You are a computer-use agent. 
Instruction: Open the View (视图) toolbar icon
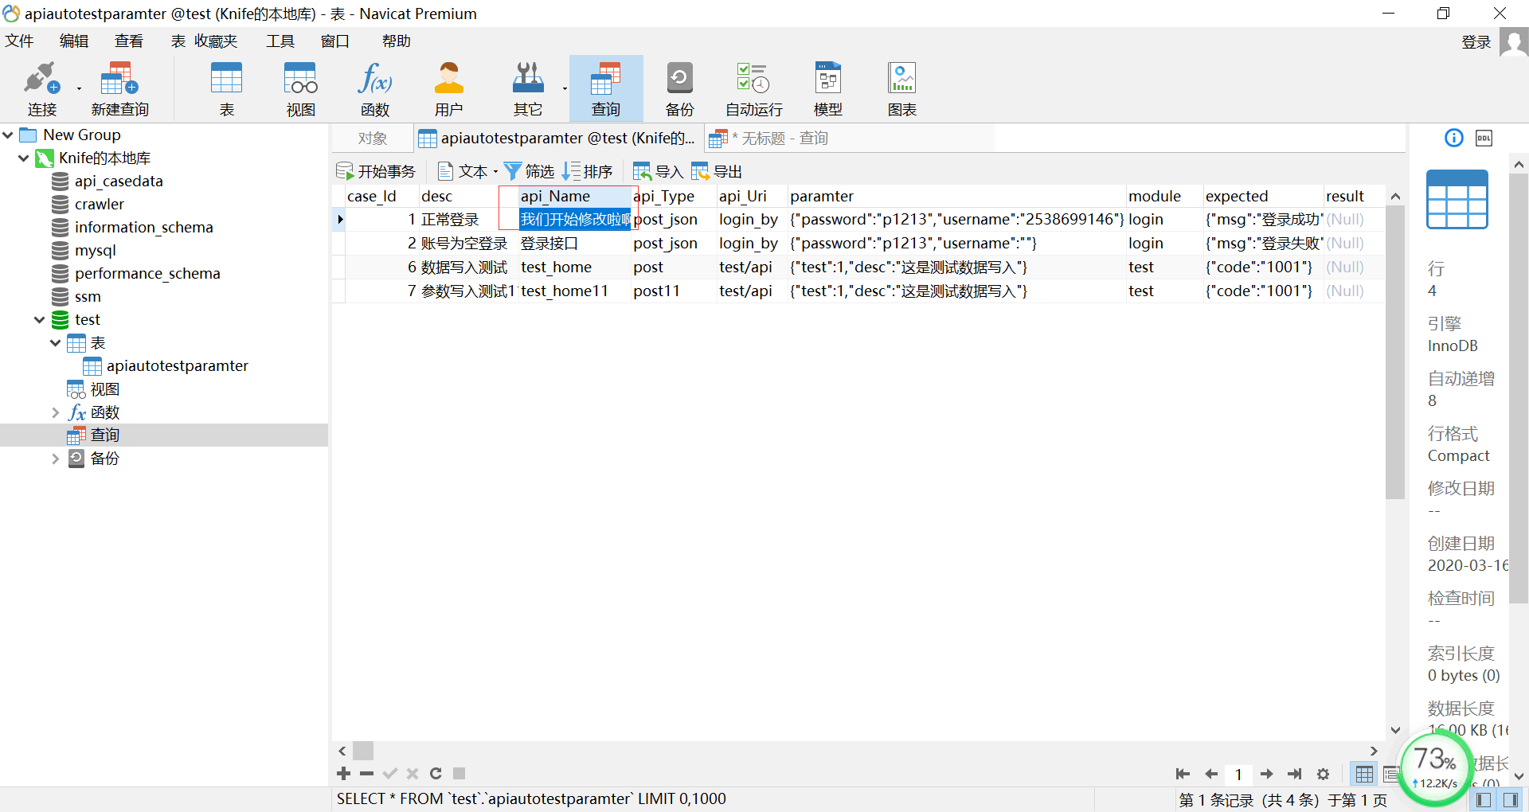coord(300,88)
